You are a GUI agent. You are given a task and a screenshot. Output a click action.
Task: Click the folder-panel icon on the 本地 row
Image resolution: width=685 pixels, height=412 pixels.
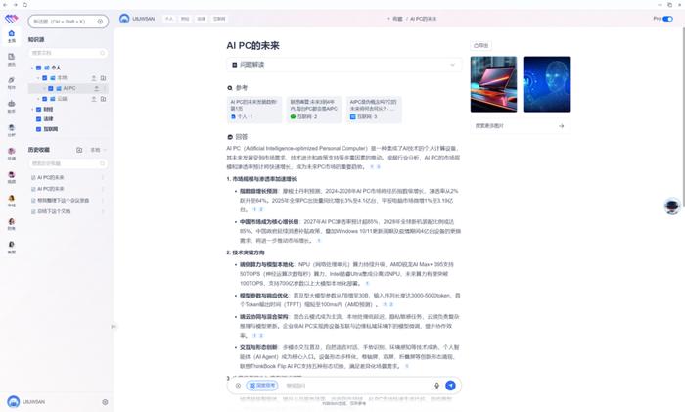(x=103, y=78)
